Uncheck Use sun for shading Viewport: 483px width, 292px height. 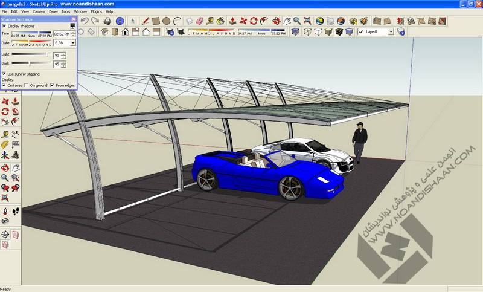4,74
